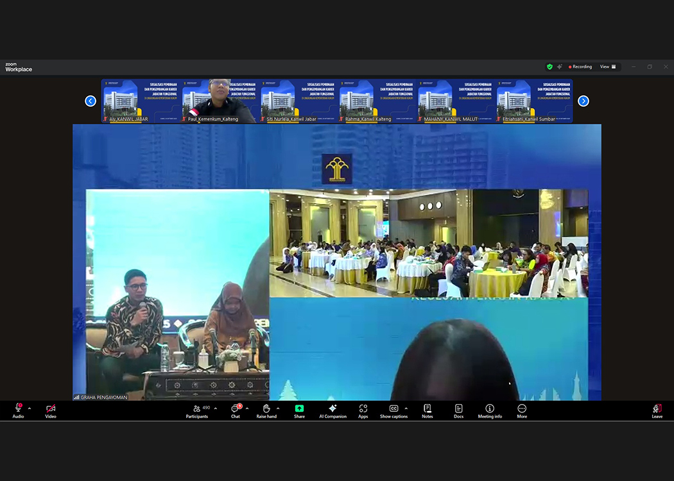Click the green encryption shield icon
674x481 pixels.
coord(549,67)
